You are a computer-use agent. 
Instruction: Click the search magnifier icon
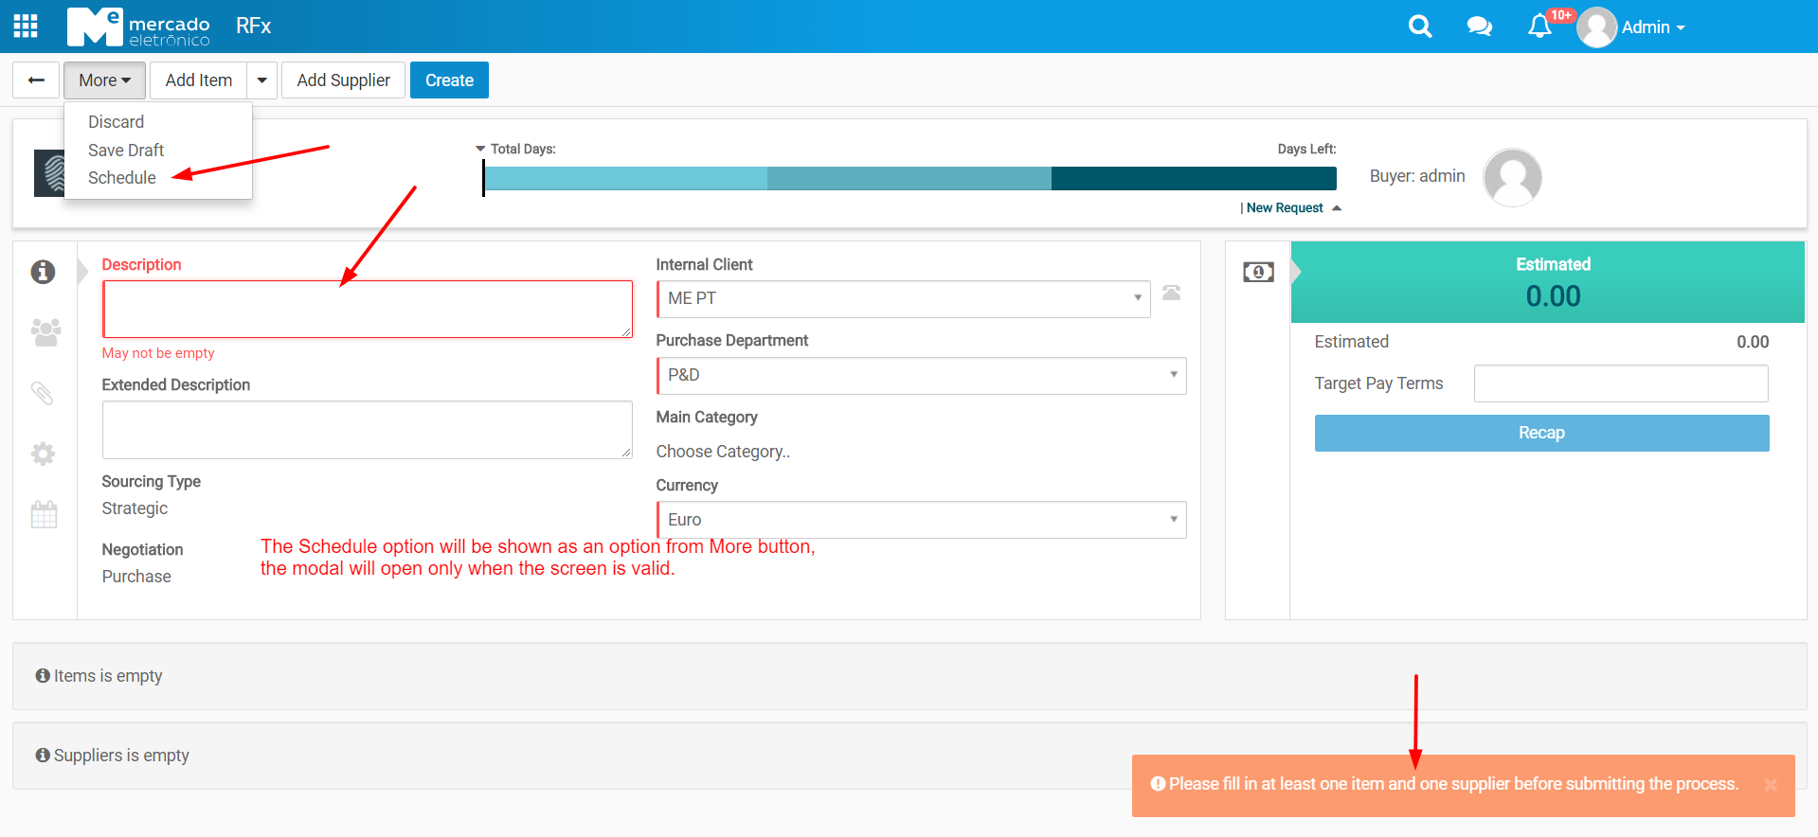click(x=1419, y=27)
